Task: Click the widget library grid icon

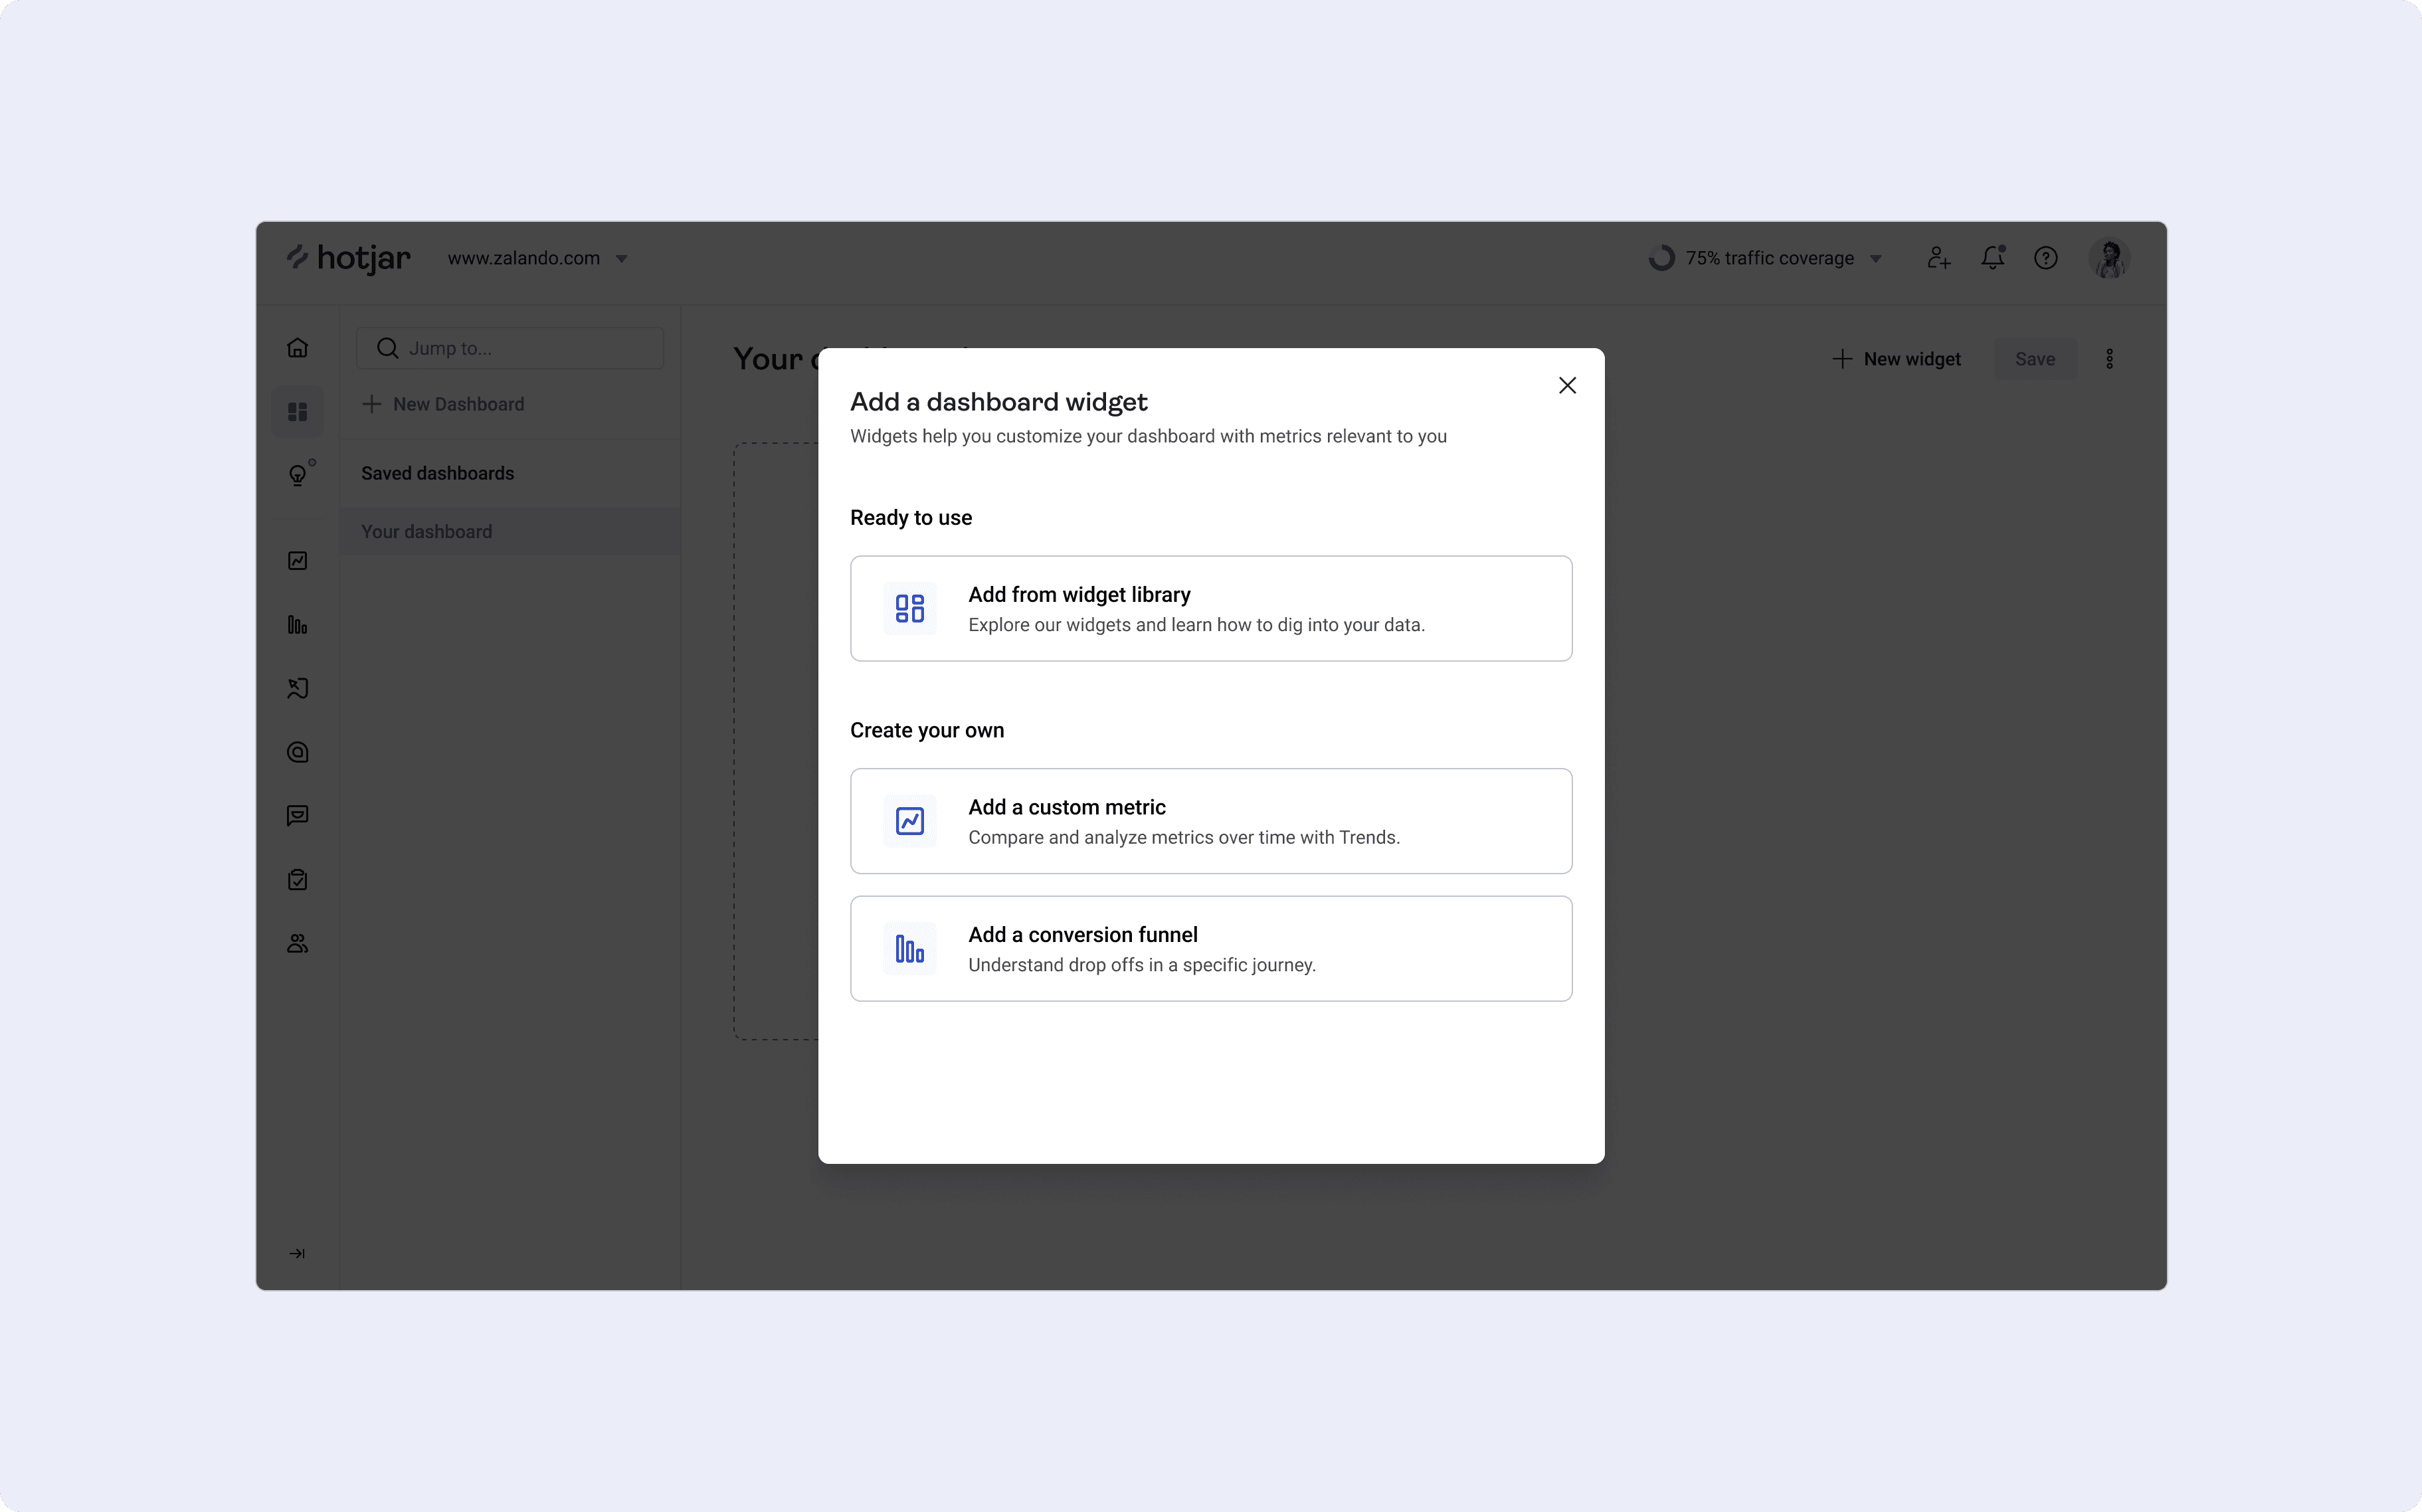Action: coord(910,608)
